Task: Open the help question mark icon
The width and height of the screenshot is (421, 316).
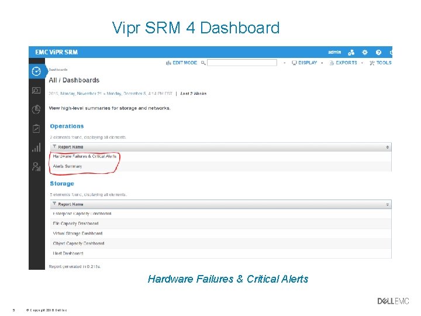Action: [378, 53]
